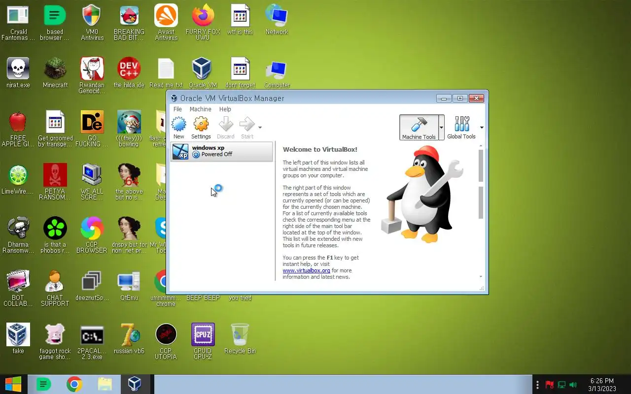This screenshot has width=631, height=394.
Task: Open the hilda ide Dev-C++ icon
Action: click(x=129, y=73)
